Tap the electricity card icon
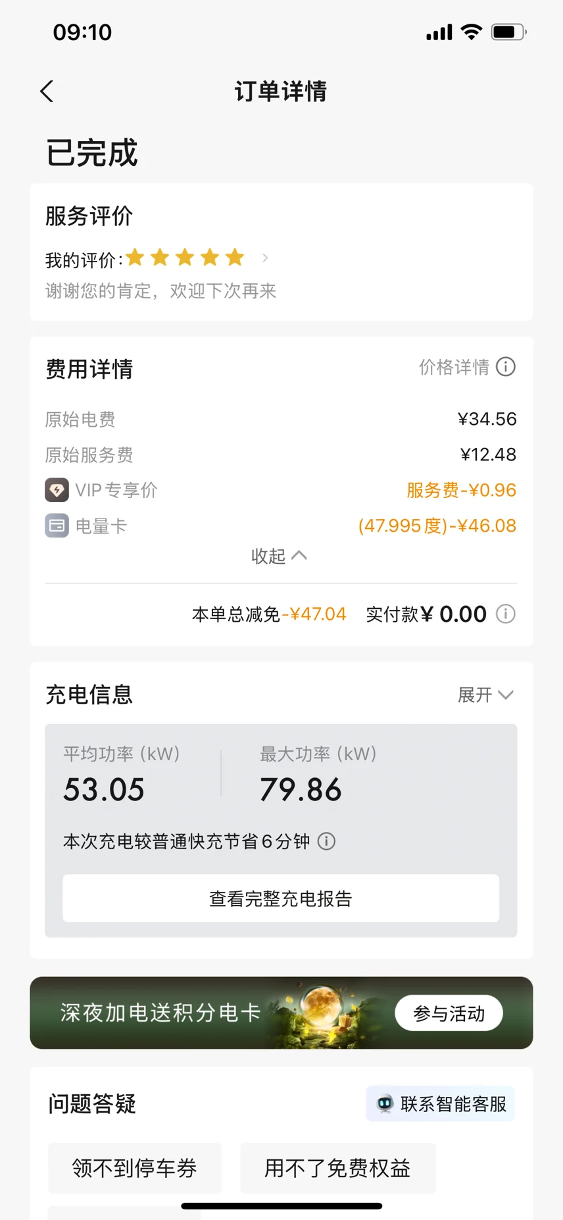Image resolution: width=563 pixels, height=1220 pixels. [57, 526]
